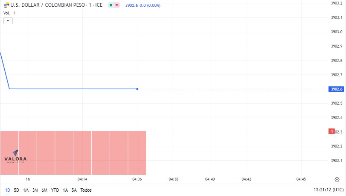Image resolution: width=346 pixels, height=196 pixels.
Task: Collapse the indicator legend with the chevron
Action: coord(8,21)
